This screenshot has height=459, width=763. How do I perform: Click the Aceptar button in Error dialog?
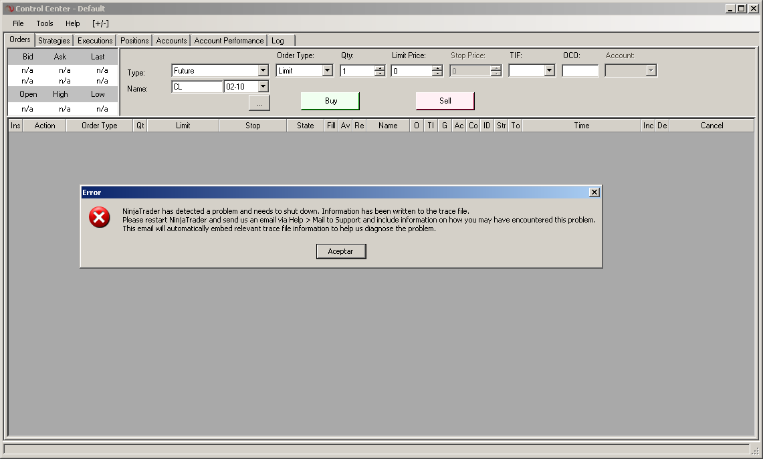coord(340,251)
